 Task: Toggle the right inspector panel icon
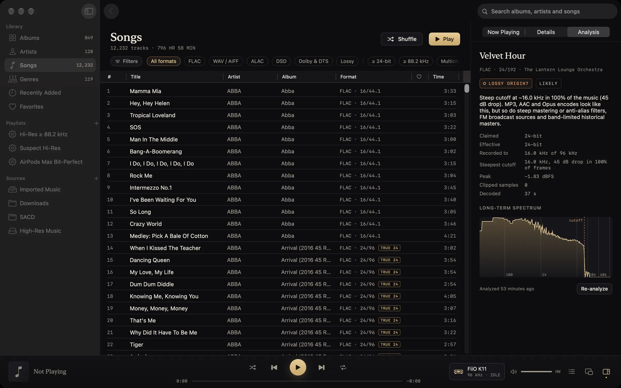tap(606, 372)
